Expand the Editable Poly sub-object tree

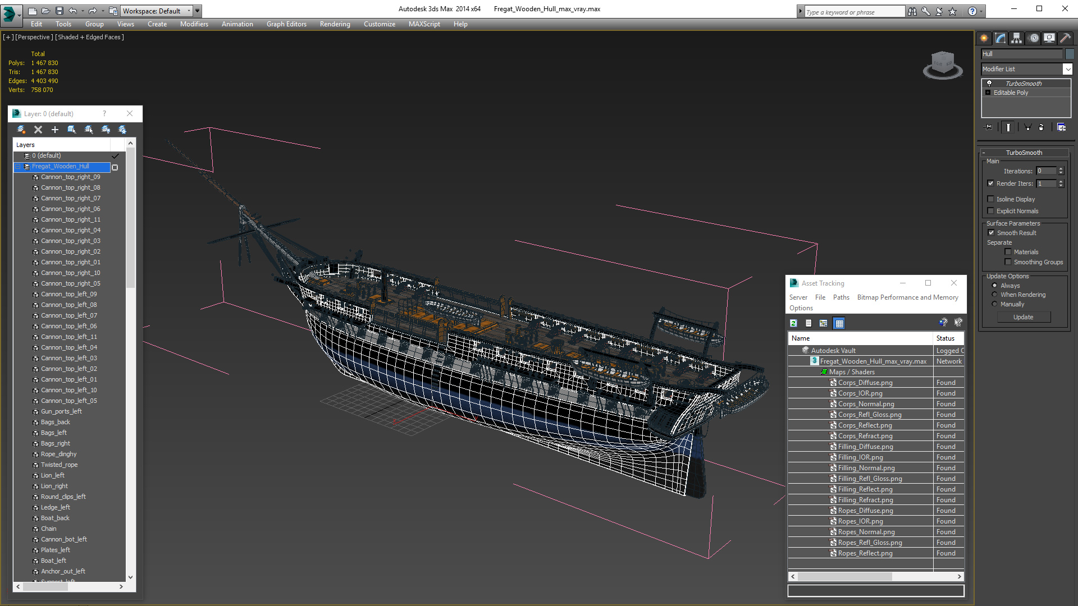point(988,93)
